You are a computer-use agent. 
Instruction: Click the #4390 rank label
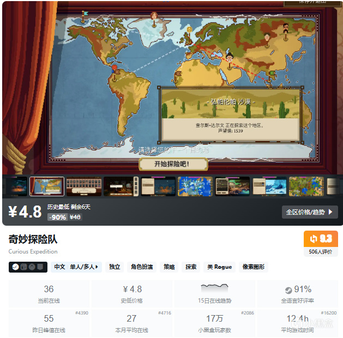point(82,313)
